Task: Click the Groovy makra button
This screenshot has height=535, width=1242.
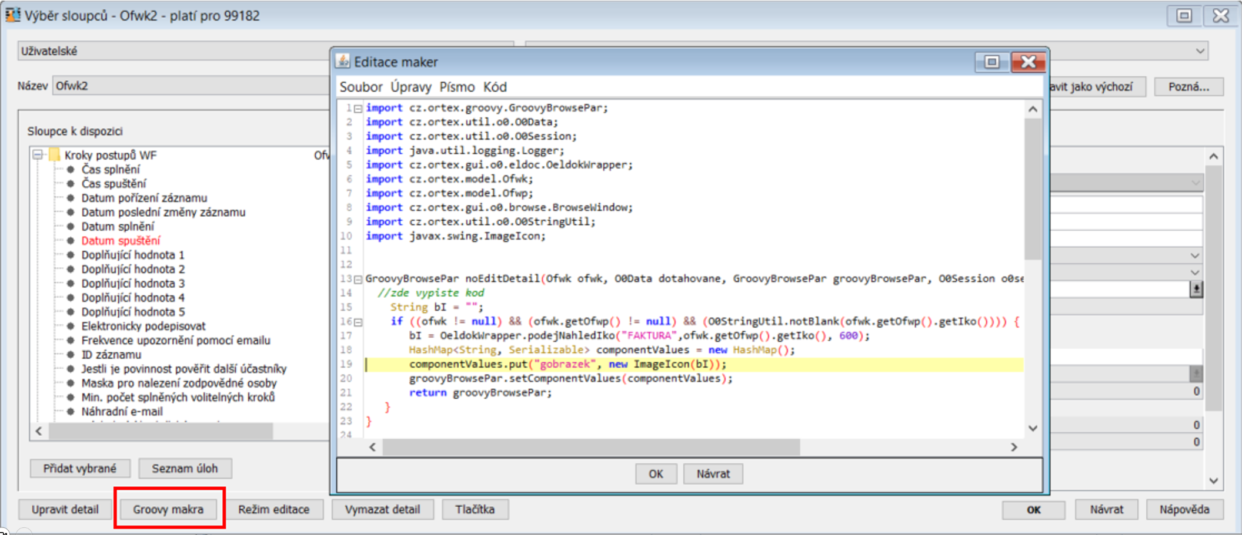Action: coord(168,509)
